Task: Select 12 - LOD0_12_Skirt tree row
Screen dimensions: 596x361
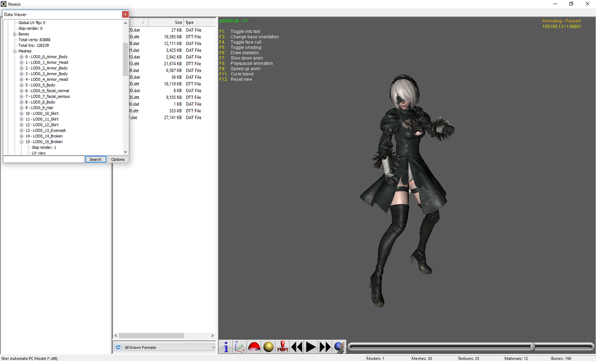Action: click(x=42, y=125)
